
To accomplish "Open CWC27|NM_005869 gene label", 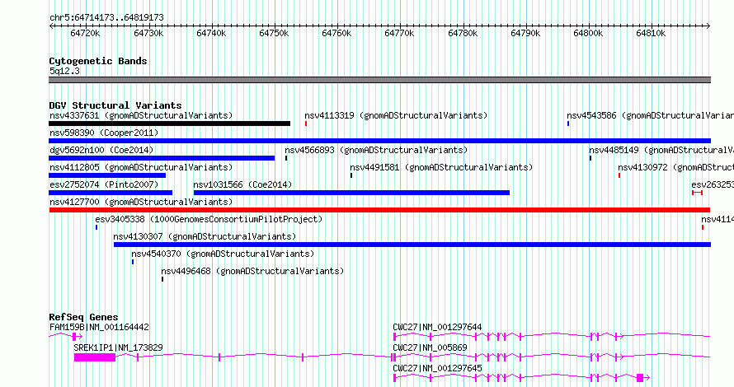I will 430,347.
